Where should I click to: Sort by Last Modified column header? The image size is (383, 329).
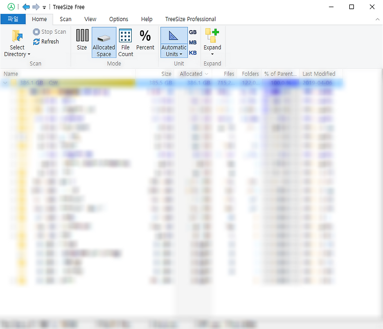pos(321,74)
